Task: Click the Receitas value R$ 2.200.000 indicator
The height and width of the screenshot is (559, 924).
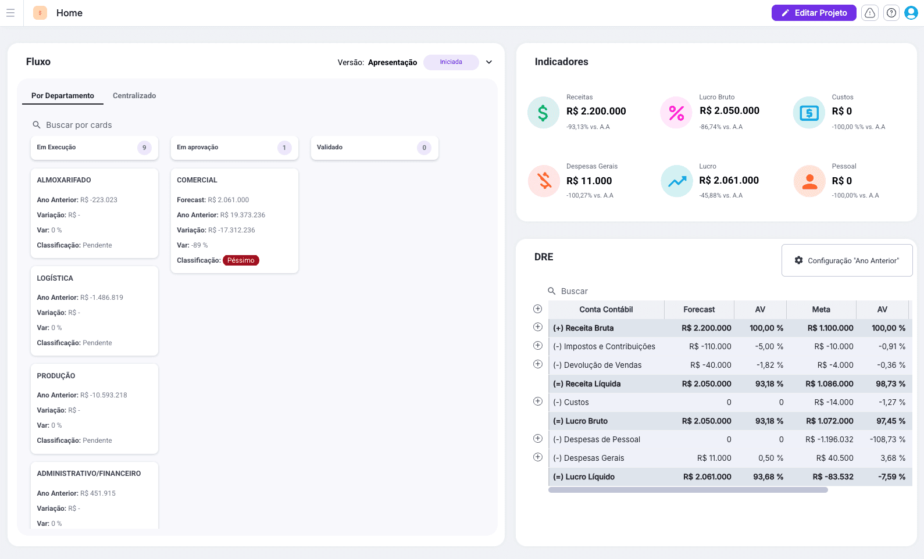Action: (596, 111)
